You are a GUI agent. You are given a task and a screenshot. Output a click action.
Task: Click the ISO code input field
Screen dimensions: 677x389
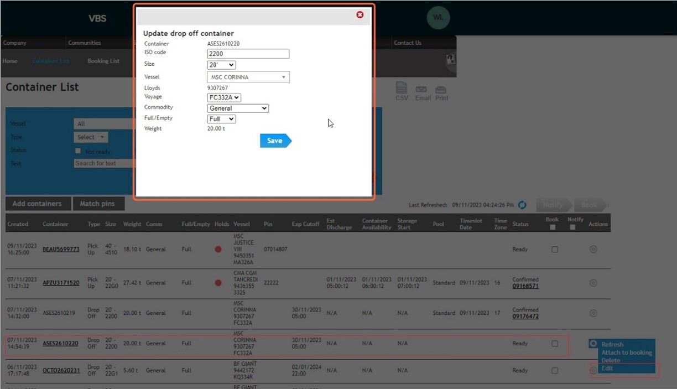(248, 54)
